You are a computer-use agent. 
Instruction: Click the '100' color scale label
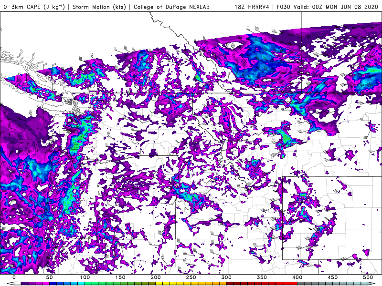coord(85,277)
